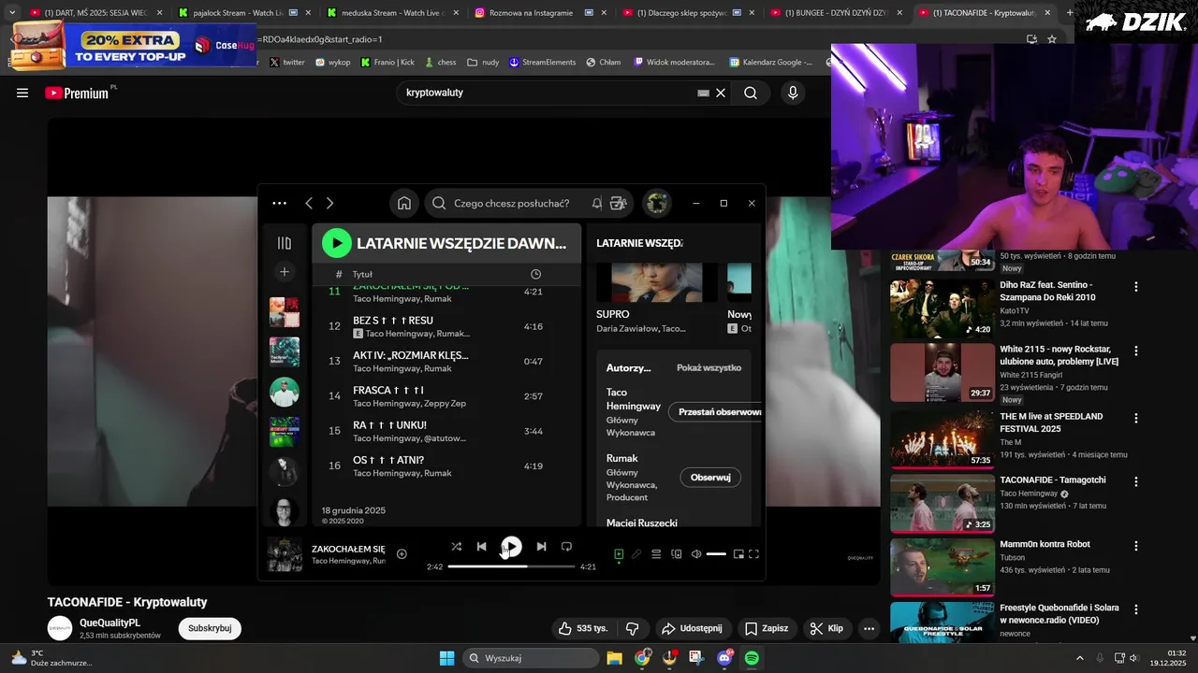
Task: Select track 16 OS ATNI?
Action: pos(446,466)
